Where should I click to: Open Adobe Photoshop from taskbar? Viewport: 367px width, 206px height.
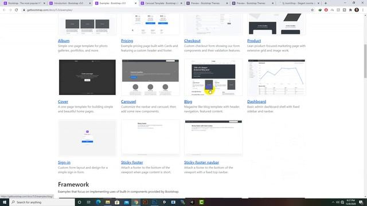tap(154, 202)
